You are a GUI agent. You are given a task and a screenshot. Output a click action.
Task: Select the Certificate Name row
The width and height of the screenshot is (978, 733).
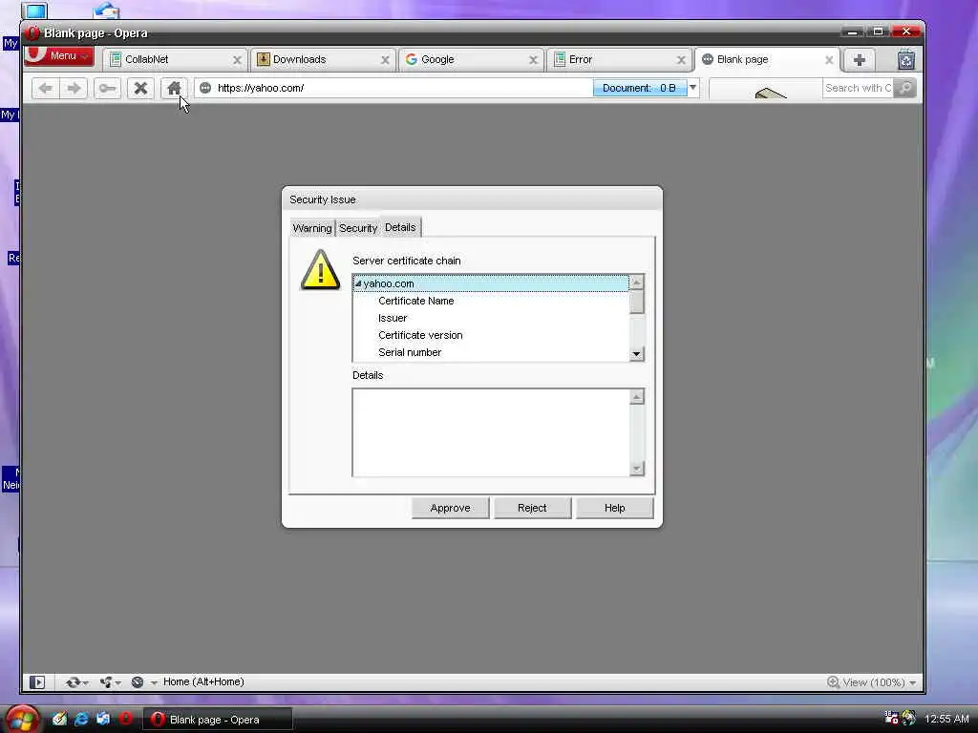492,301
